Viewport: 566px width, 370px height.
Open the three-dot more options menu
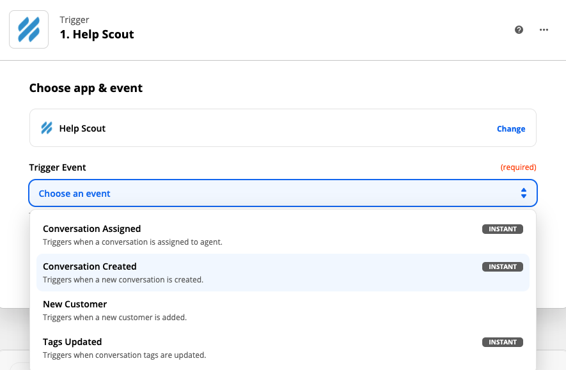click(x=544, y=30)
